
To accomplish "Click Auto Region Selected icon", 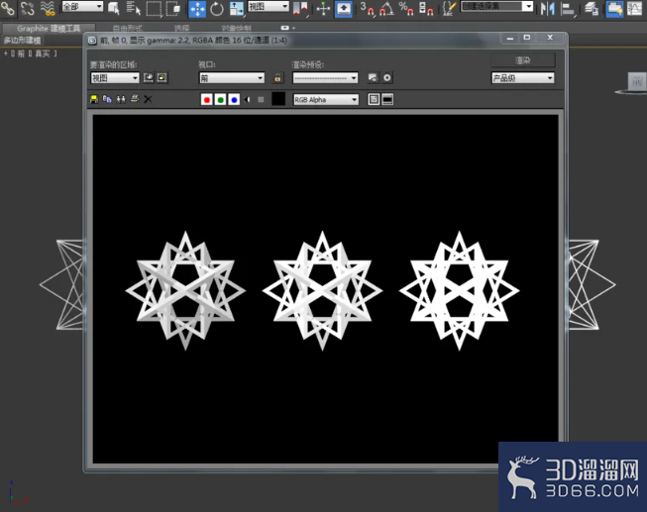I will 162,78.
